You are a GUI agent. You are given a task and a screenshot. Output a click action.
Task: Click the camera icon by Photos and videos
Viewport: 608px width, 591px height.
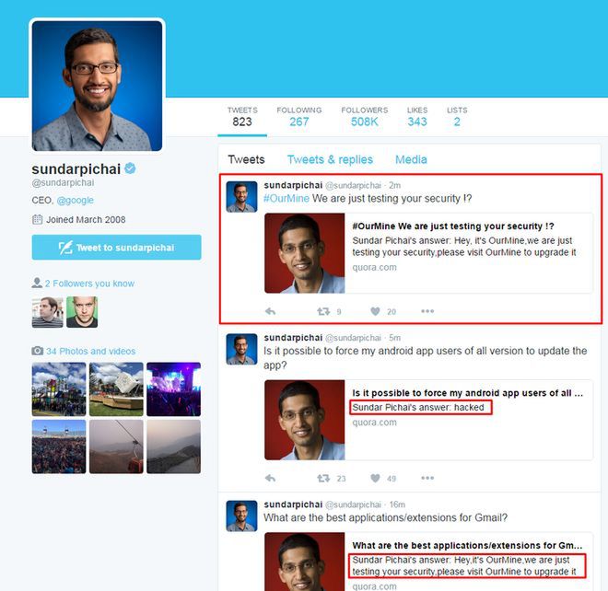coord(37,351)
